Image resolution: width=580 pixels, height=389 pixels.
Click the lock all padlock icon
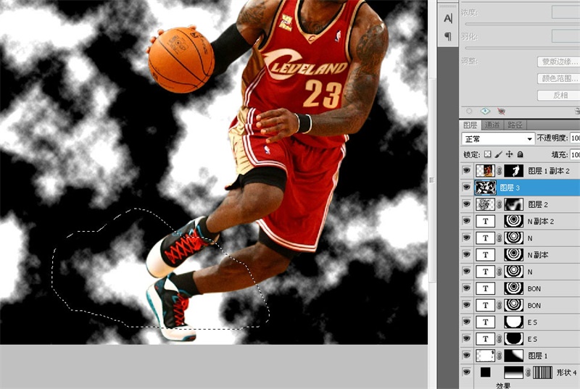521,154
